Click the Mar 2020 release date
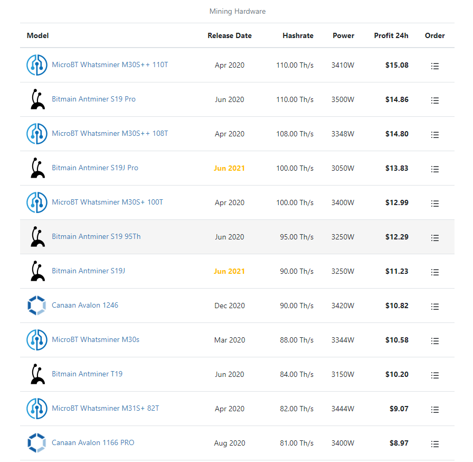Screen dimensions: 473x462 click(x=230, y=340)
